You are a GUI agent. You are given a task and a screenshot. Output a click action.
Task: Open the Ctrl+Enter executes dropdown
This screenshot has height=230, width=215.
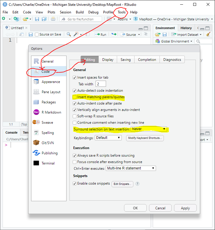[x=131, y=168]
